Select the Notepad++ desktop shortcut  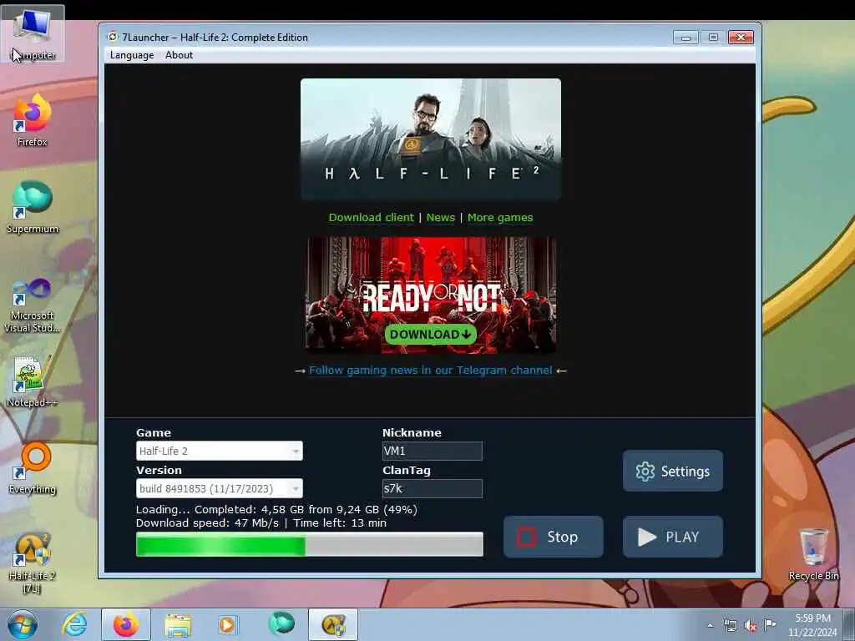point(33,381)
